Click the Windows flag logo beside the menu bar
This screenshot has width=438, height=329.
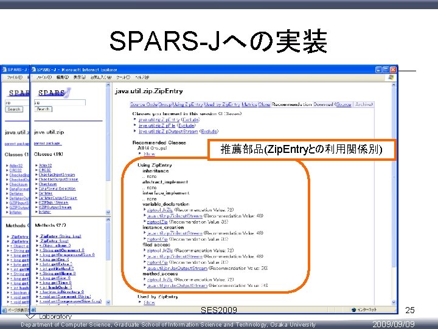point(391,77)
